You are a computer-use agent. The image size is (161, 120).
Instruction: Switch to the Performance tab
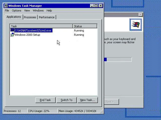[47, 17]
